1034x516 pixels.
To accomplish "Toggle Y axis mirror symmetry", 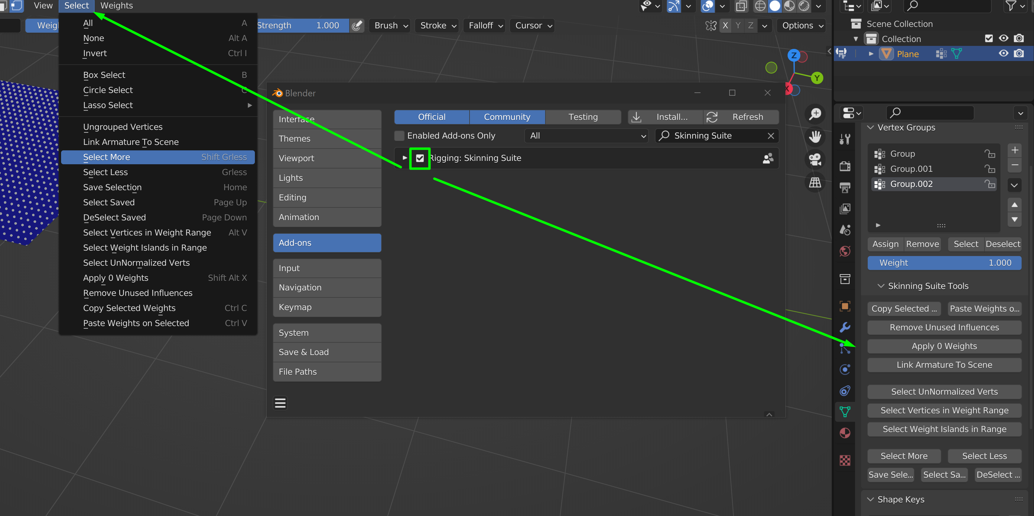I will (738, 26).
